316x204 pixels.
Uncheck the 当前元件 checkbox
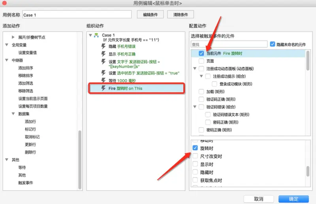tap(201, 53)
